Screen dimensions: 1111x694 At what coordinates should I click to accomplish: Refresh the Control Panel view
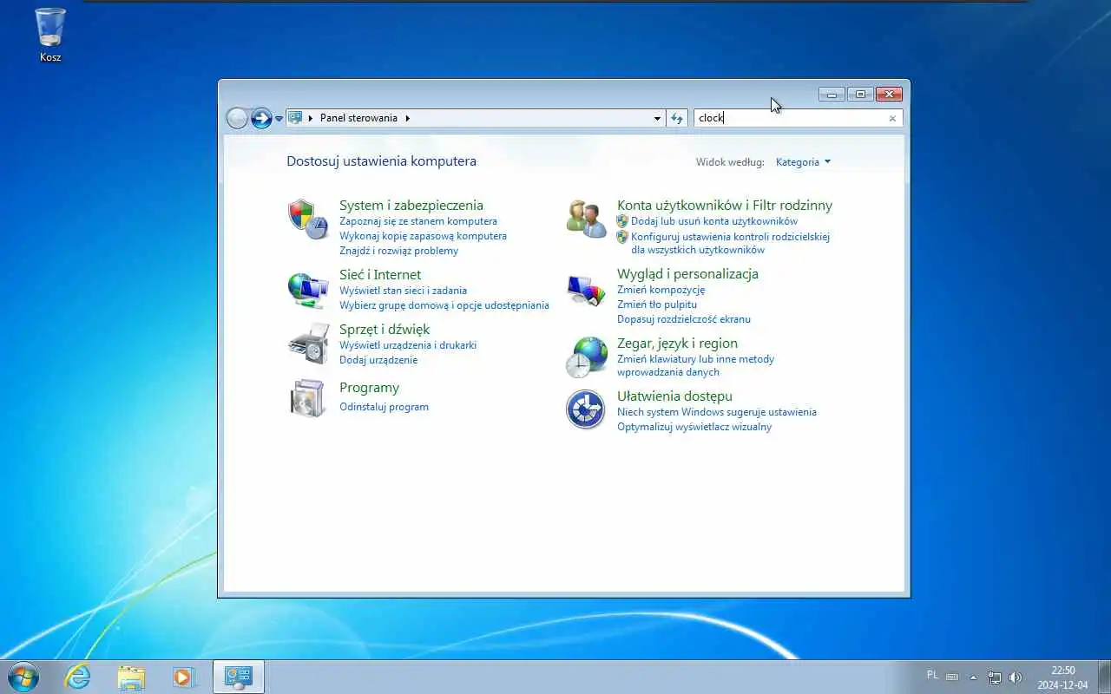click(x=678, y=118)
